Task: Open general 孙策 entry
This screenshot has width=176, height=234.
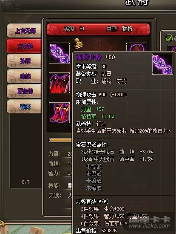Action: [24, 61]
